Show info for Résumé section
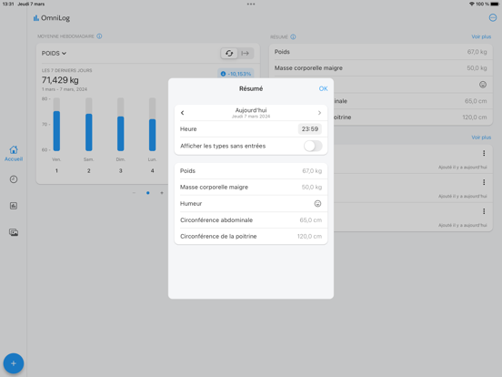The width and height of the screenshot is (502, 377). (x=293, y=36)
